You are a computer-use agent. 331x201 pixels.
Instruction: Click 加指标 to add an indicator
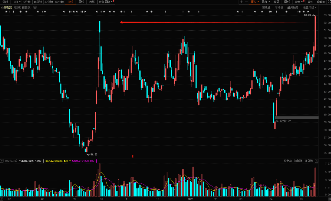pos(298,161)
